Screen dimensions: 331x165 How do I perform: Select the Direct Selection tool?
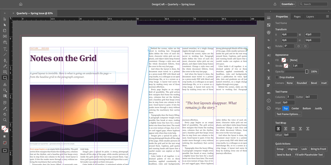tap(5, 25)
